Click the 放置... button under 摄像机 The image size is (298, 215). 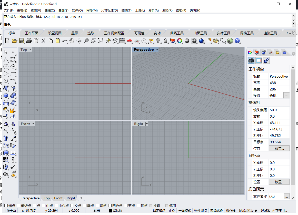[x=279, y=148]
